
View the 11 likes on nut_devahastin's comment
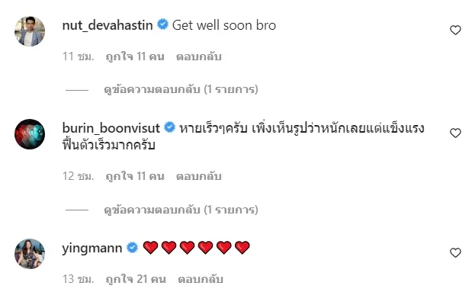(135, 56)
